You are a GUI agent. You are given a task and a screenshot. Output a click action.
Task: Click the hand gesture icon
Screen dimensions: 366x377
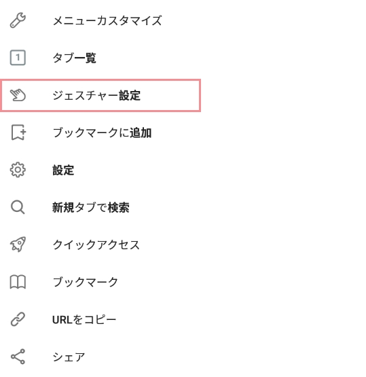click(18, 95)
